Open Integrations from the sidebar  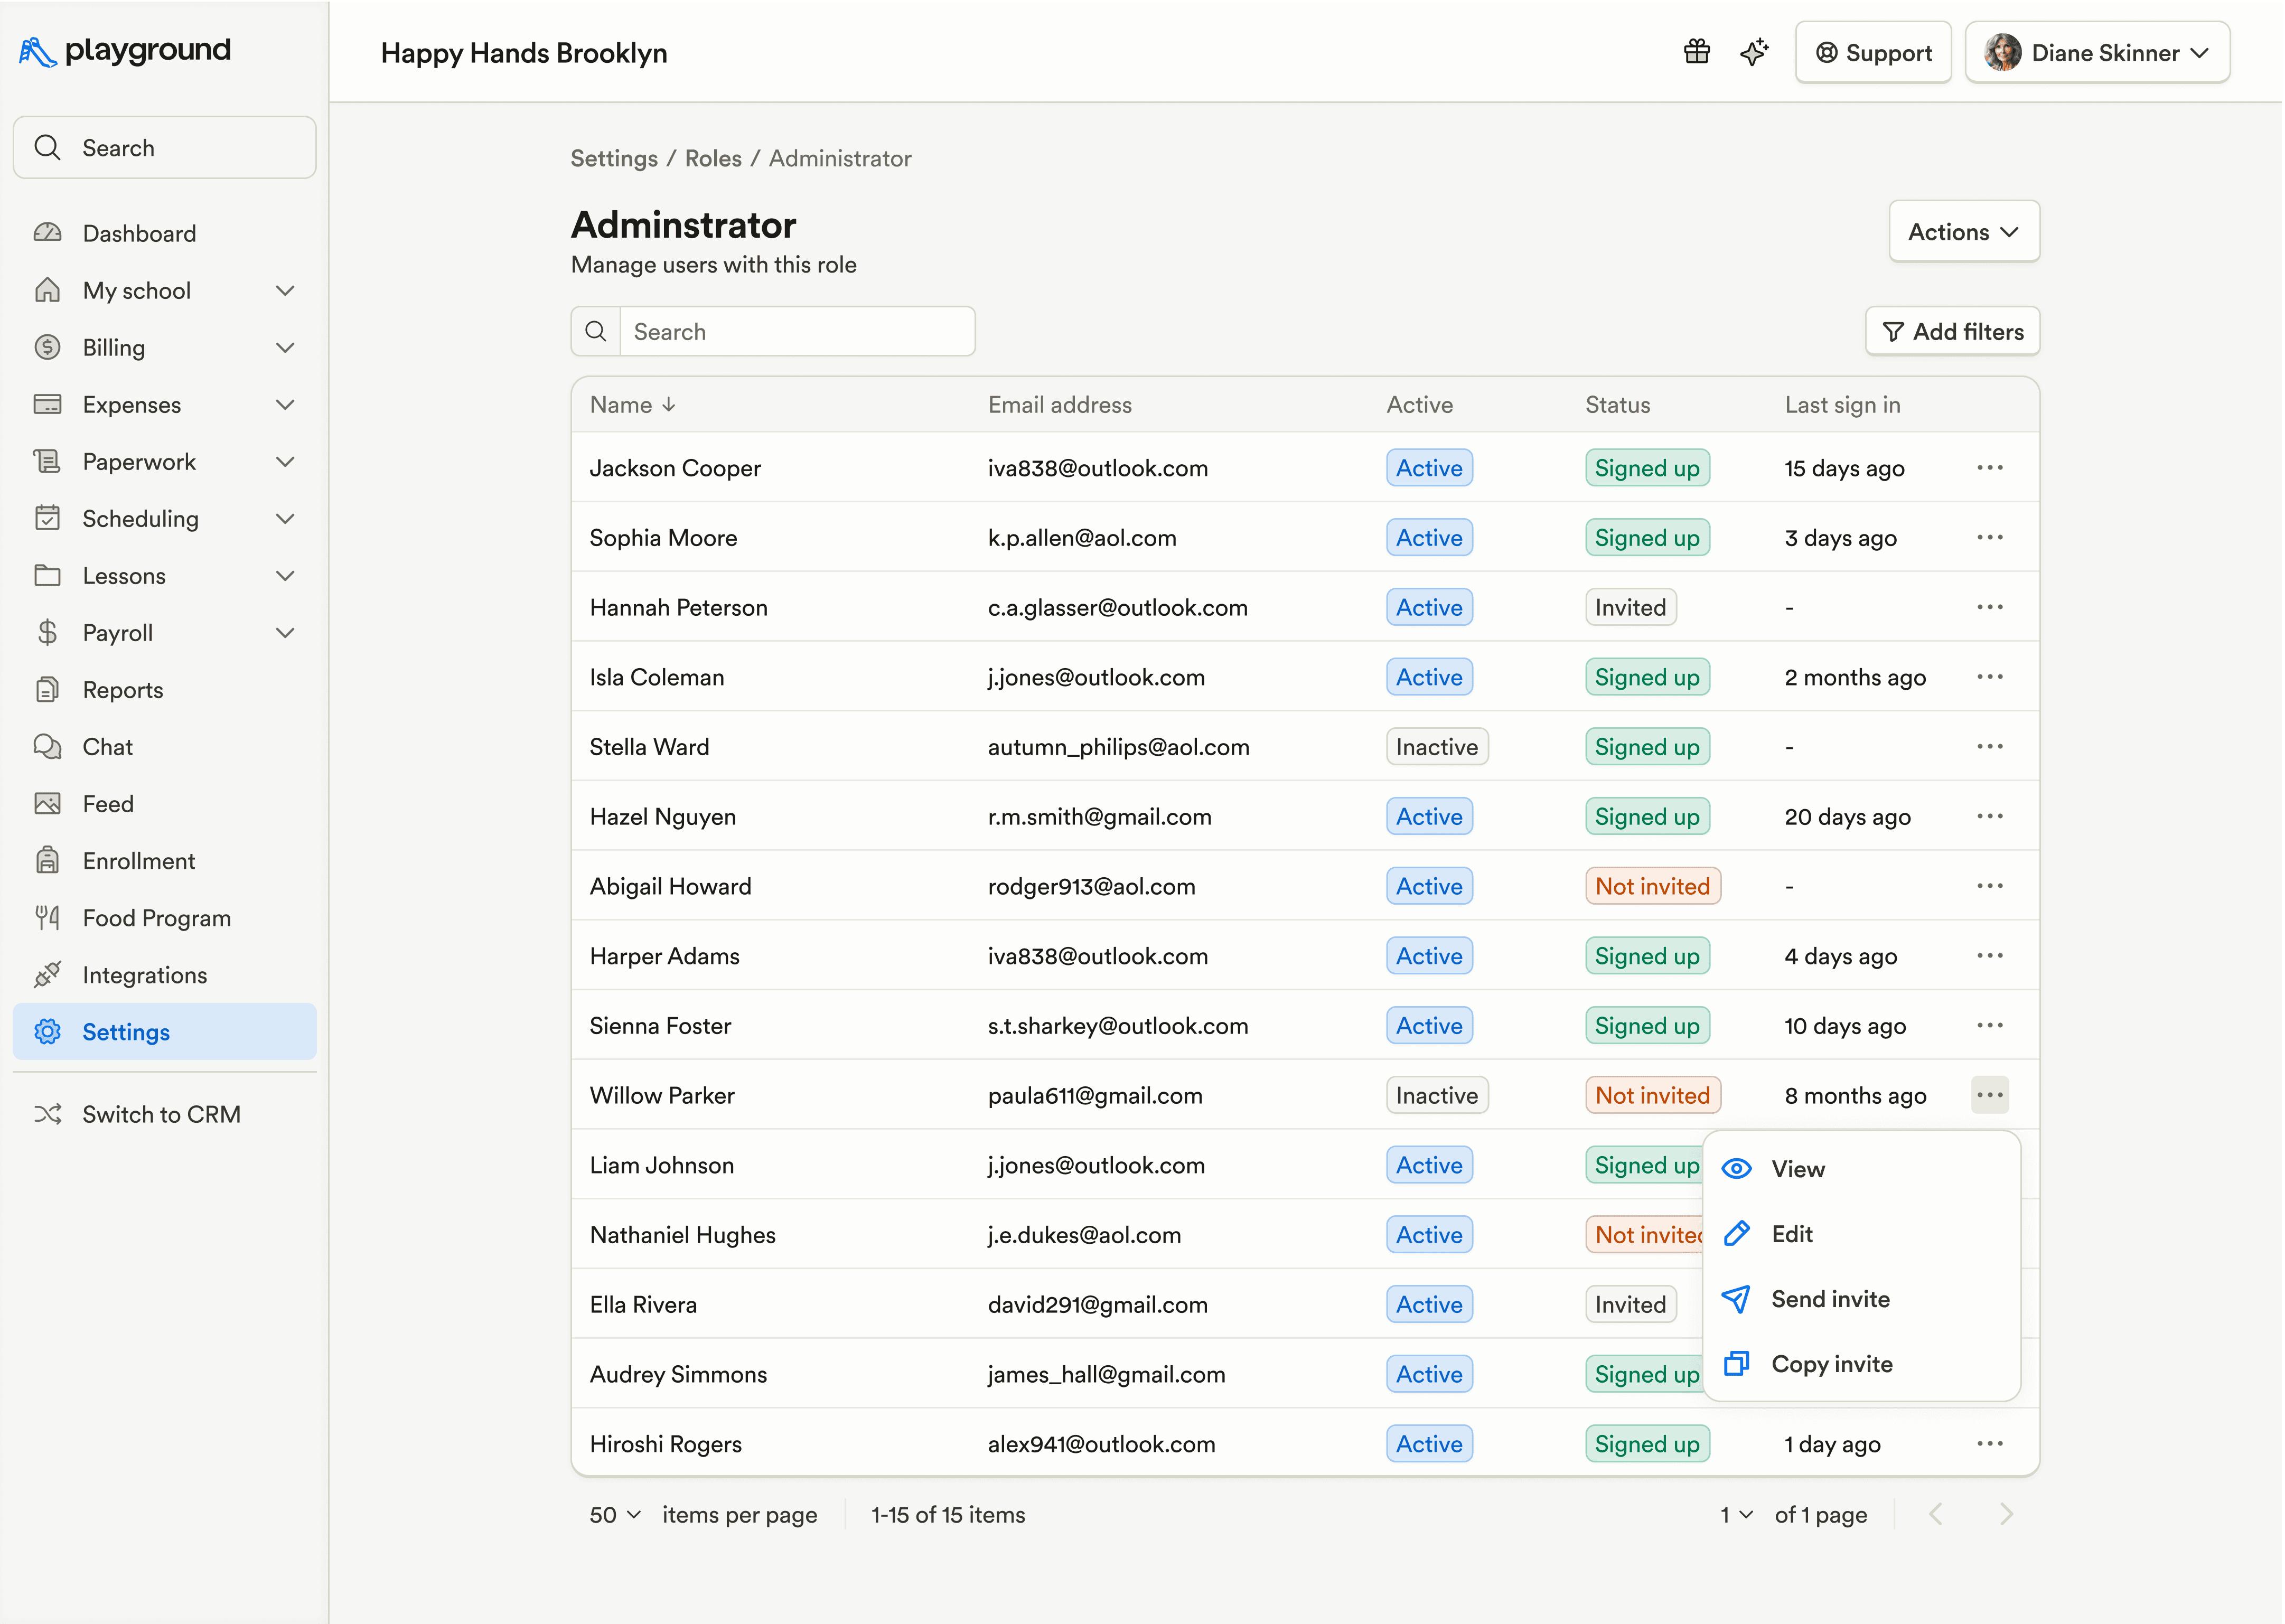(x=144, y=975)
